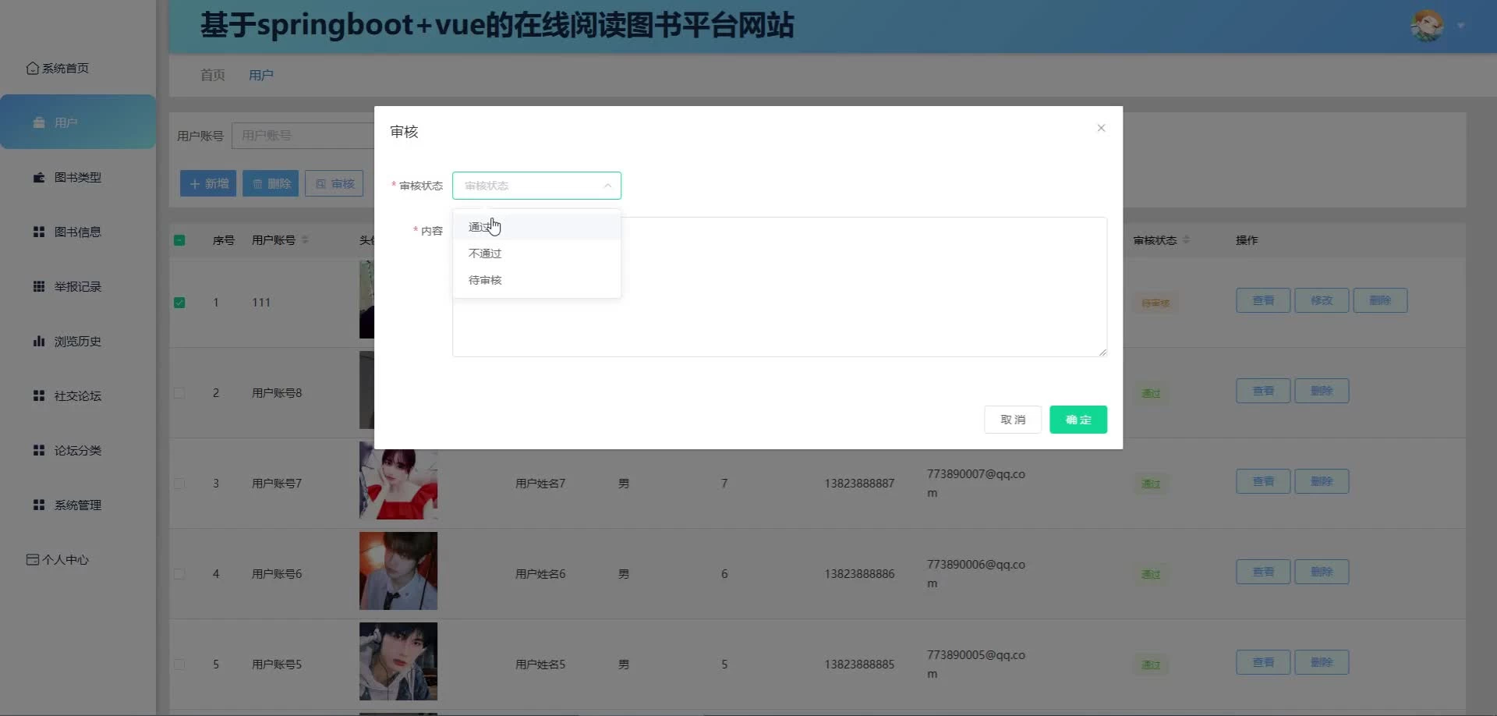This screenshot has height=716, width=1497.
Task: Open 论坛分类 in the sidebar
Action: pyautogui.click(x=78, y=450)
